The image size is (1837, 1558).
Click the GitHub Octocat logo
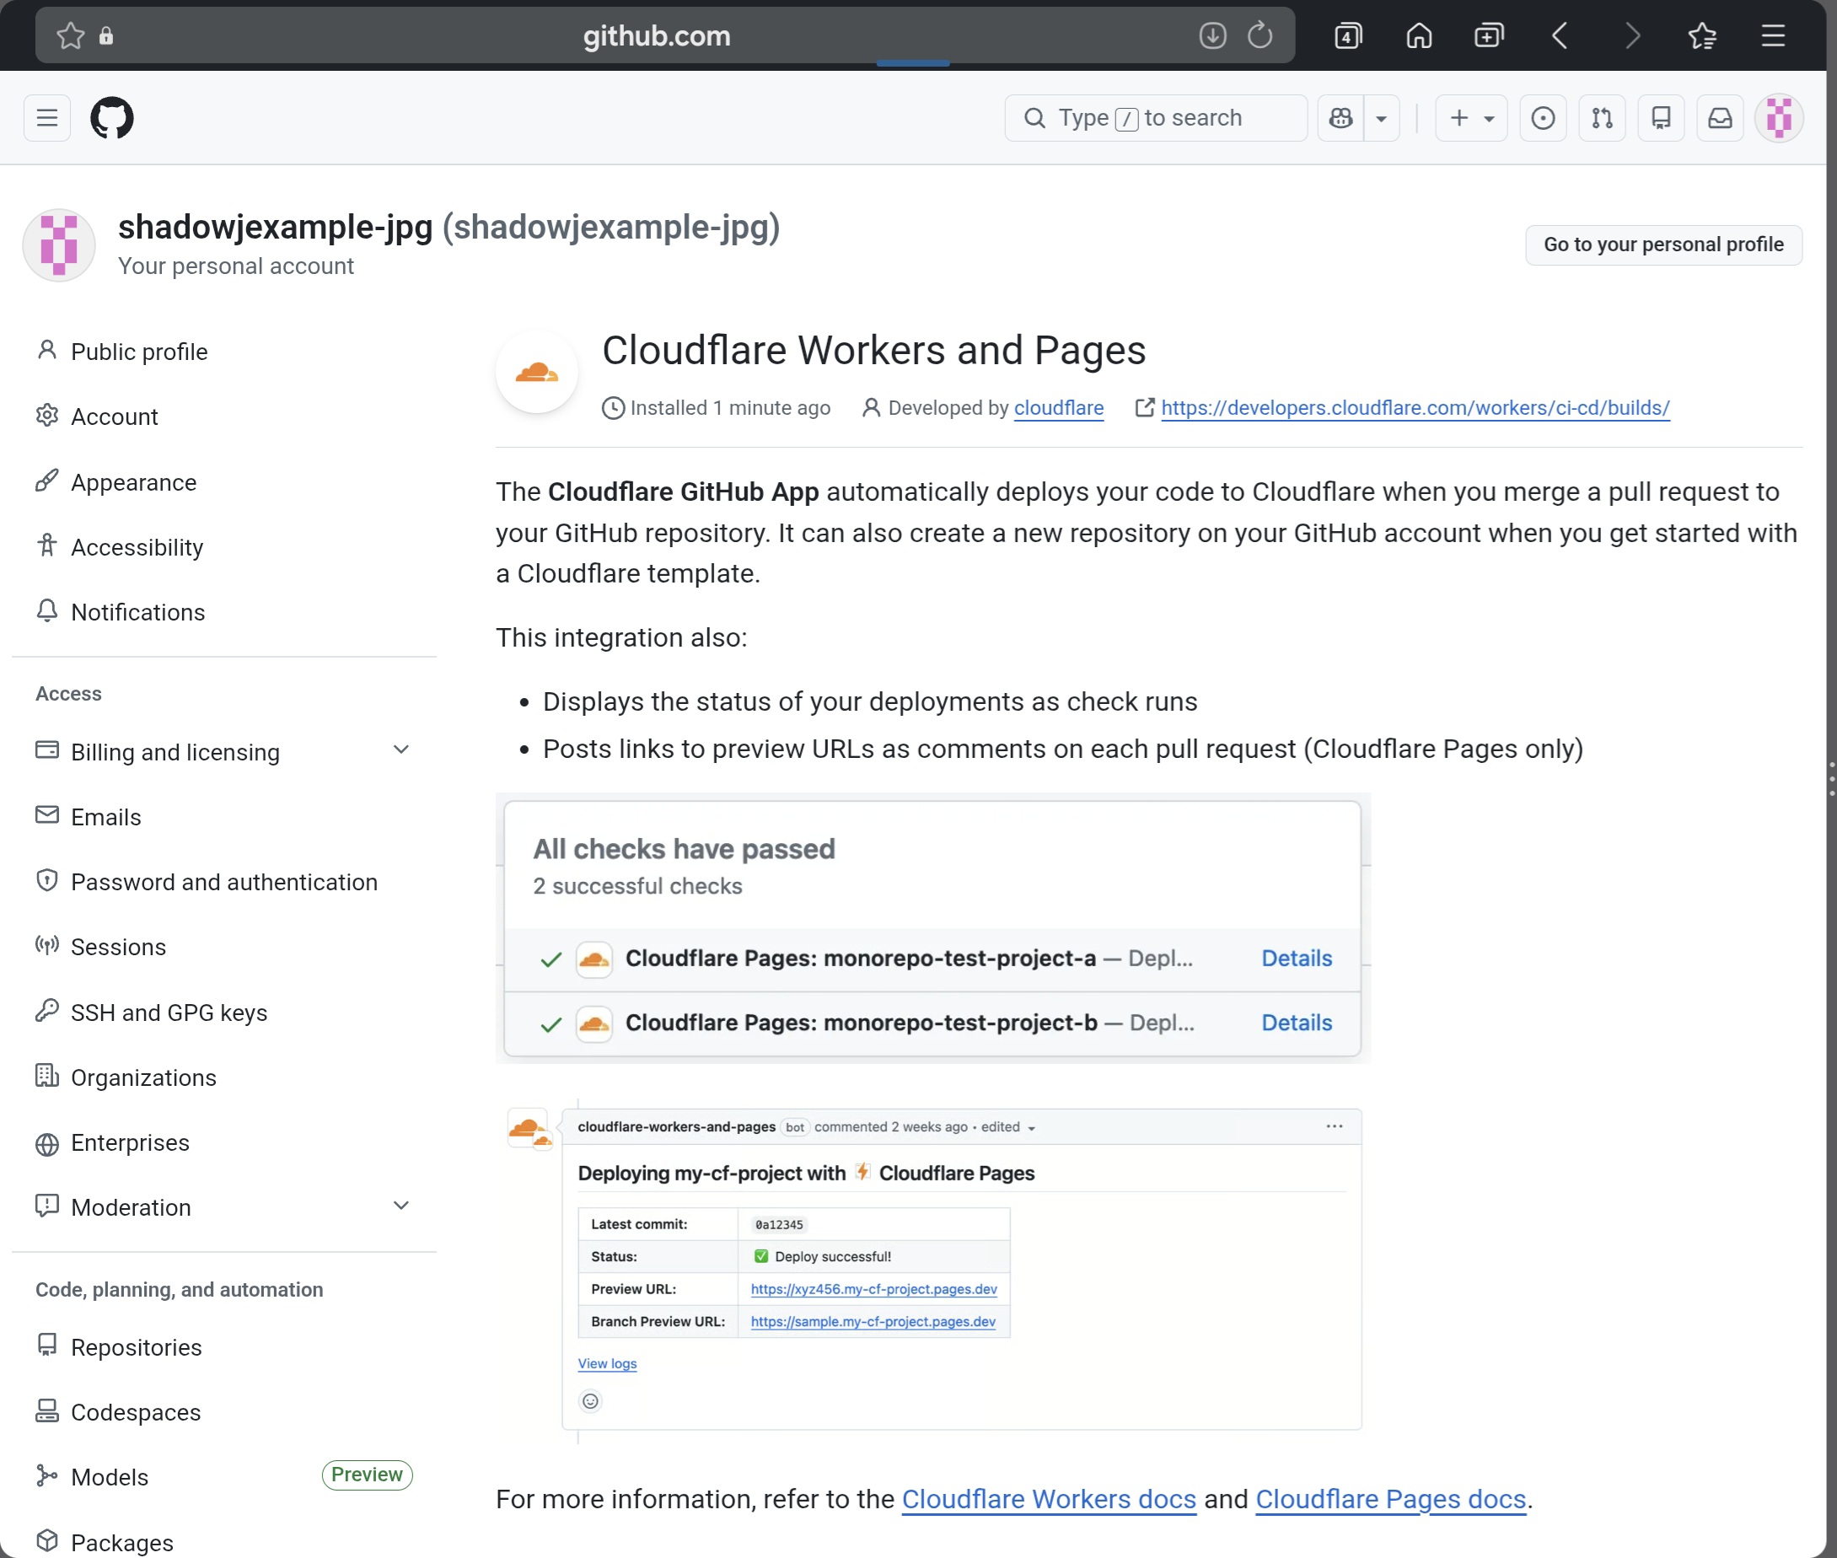point(112,117)
